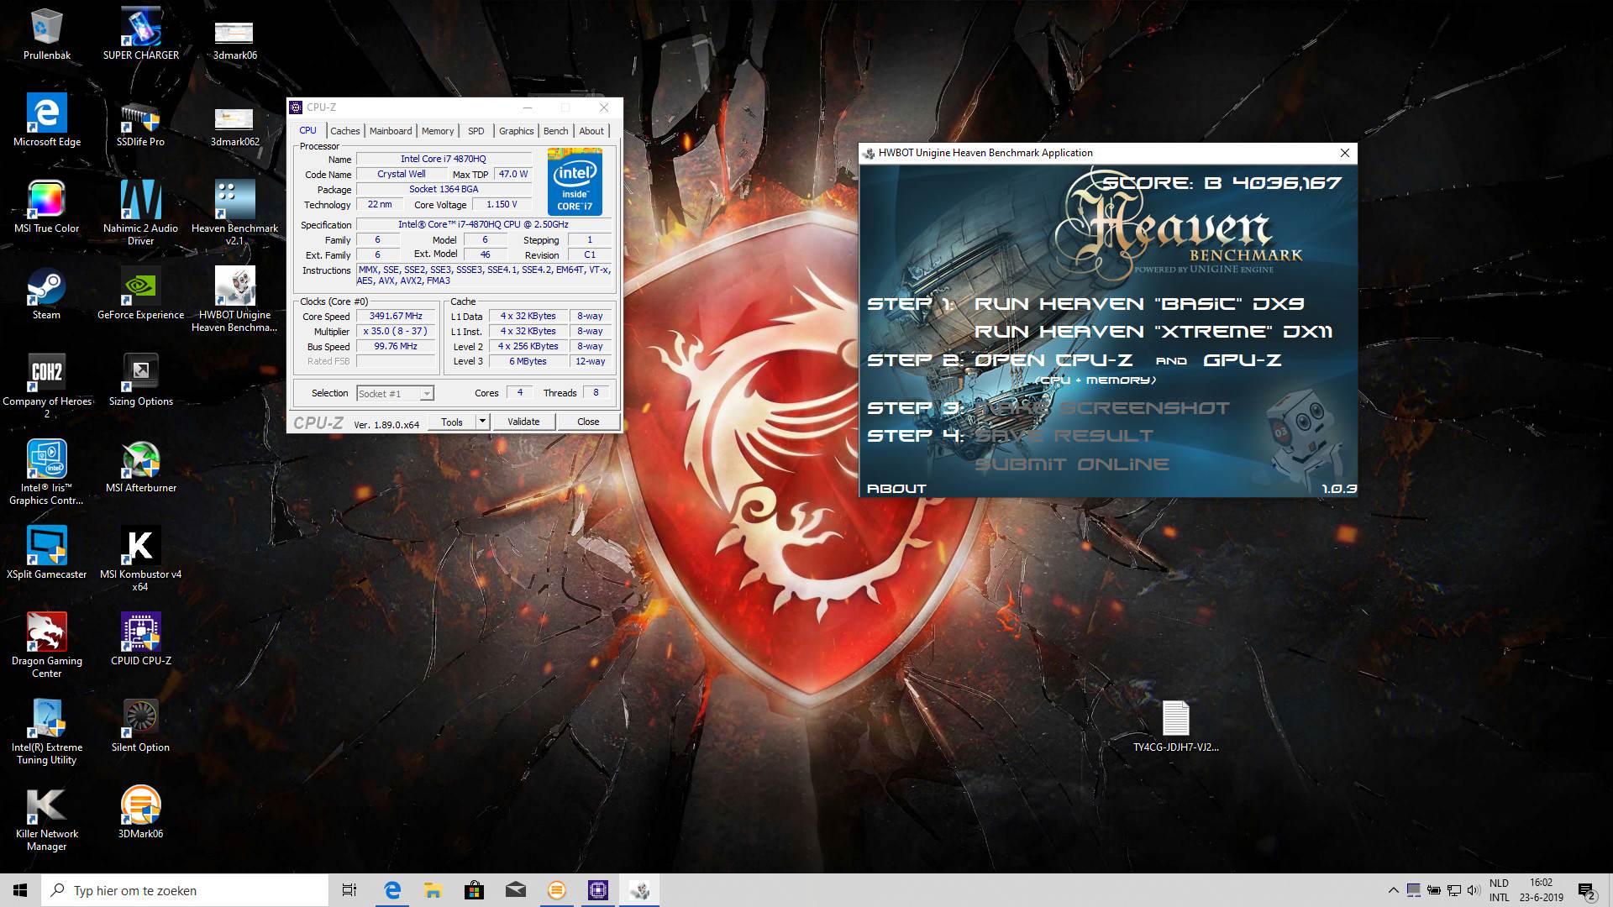Open the Memory tab in CPU-Z

(x=438, y=131)
